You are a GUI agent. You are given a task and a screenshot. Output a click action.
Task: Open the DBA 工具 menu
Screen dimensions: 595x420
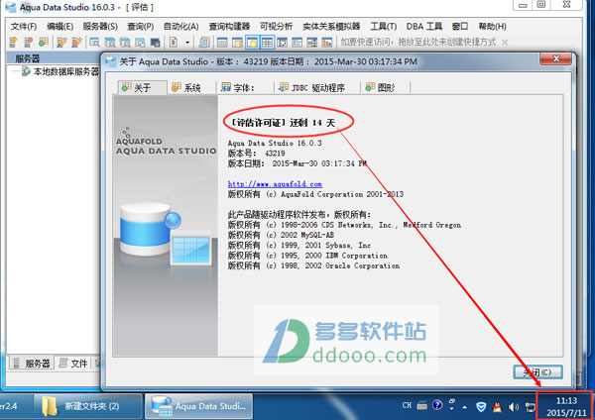click(x=424, y=26)
